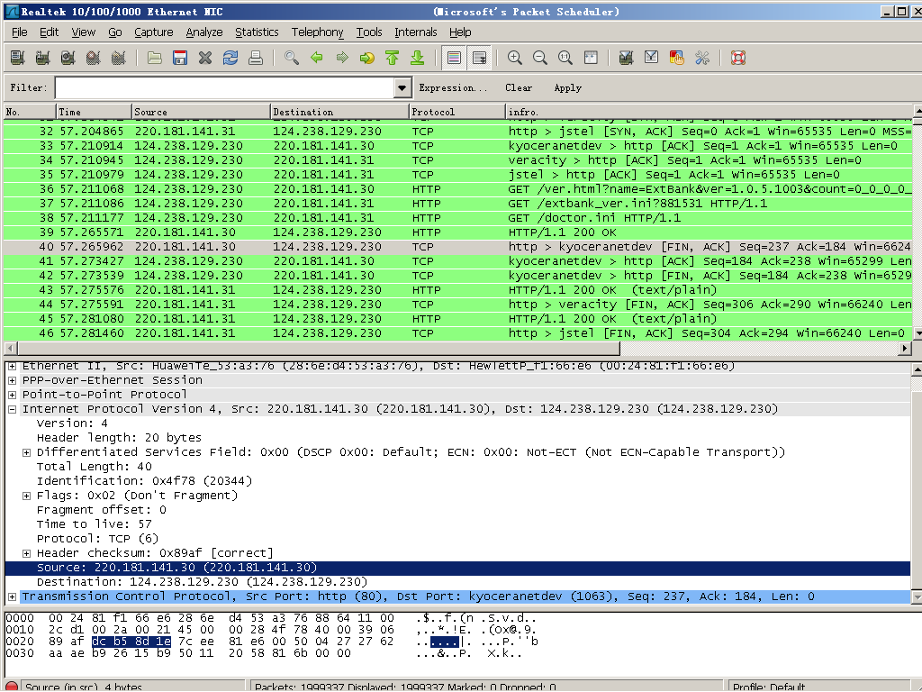Reload the capture file
The width and height of the screenshot is (922, 692).
click(230, 58)
